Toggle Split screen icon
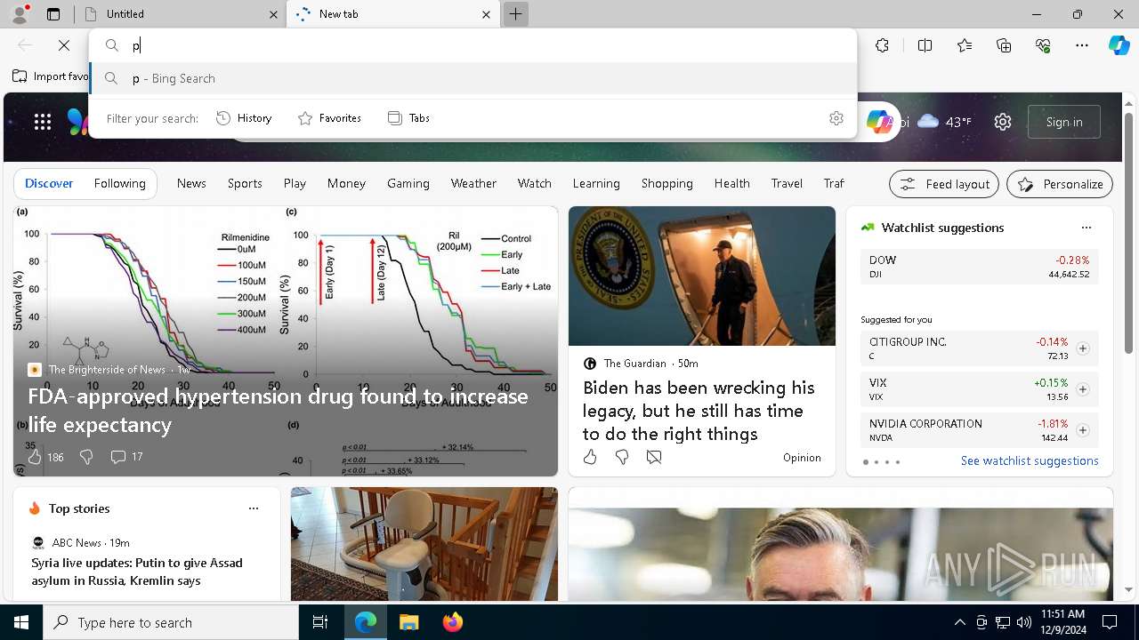Image resolution: width=1139 pixels, height=640 pixels. [925, 45]
